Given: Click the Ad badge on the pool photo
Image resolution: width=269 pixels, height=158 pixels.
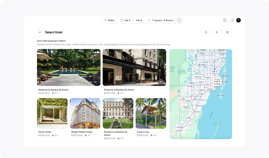Looking at the screenshot, I should [95, 82].
